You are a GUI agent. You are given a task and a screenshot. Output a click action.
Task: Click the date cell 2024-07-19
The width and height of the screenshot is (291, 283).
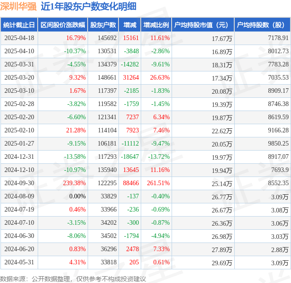point(20,210)
